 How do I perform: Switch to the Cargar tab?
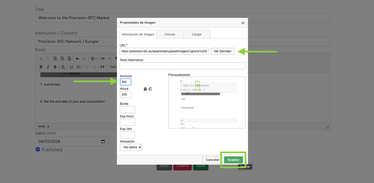197,34
